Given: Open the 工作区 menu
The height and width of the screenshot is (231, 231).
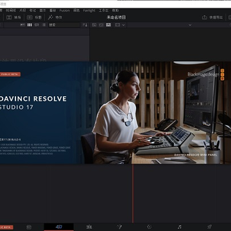Looking at the screenshot, I should coord(103,10).
